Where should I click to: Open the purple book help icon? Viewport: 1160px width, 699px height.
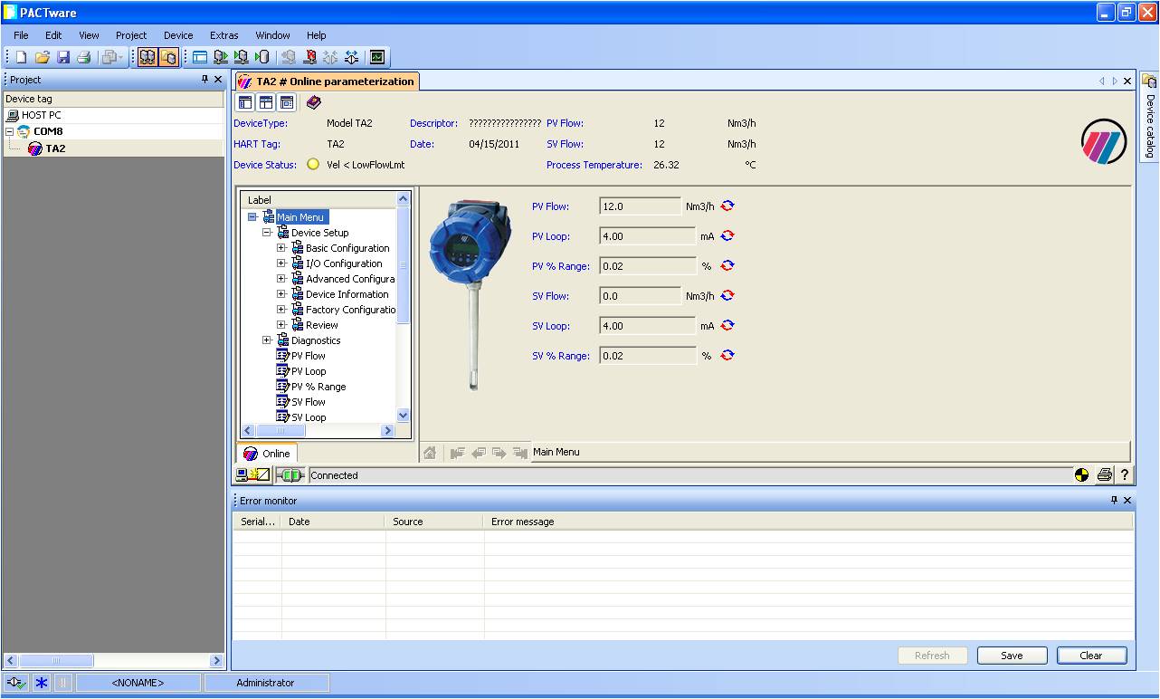point(314,102)
